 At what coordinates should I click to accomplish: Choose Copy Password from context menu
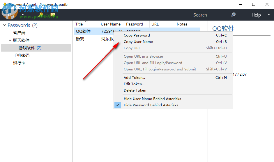(137, 35)
